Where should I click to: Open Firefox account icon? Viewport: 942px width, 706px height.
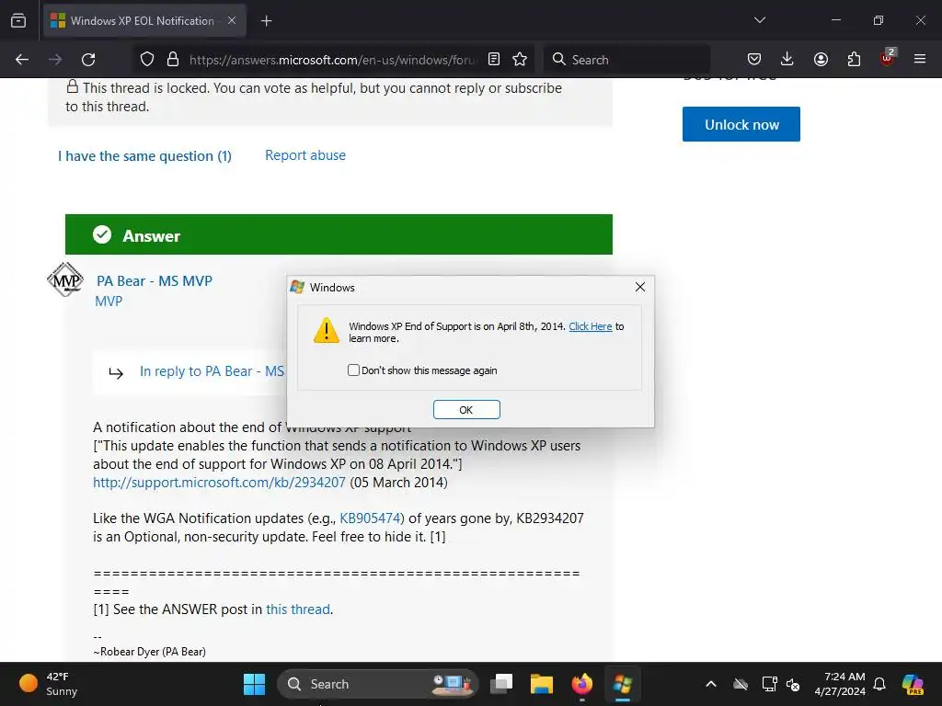[821, 59]
